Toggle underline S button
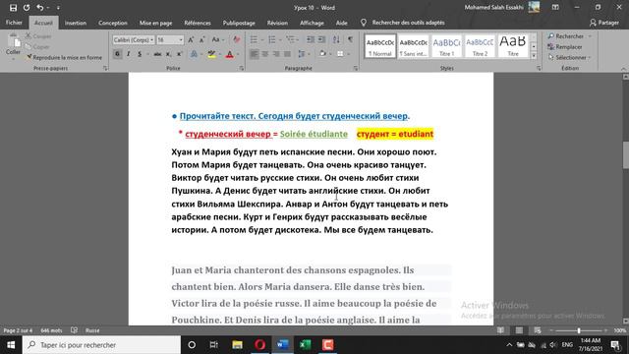 tap(140, 54)
